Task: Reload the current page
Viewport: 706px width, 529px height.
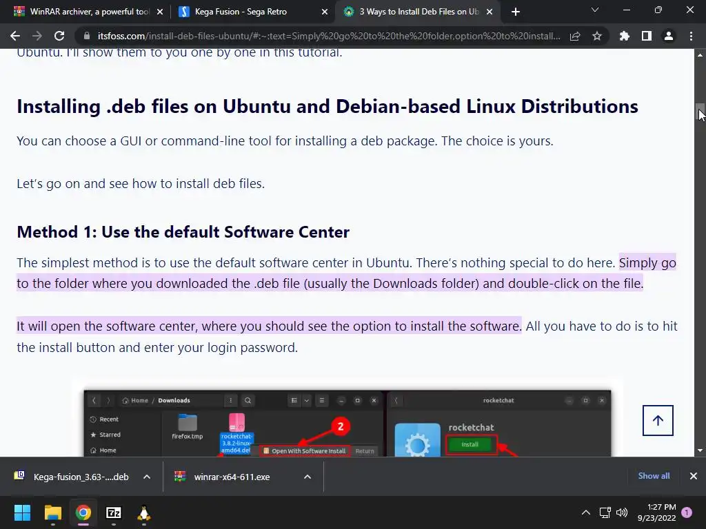Action: tap(59, 36)
